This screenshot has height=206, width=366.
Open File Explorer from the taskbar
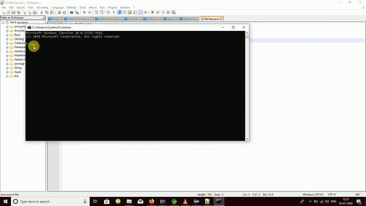(x=129, y=201)
